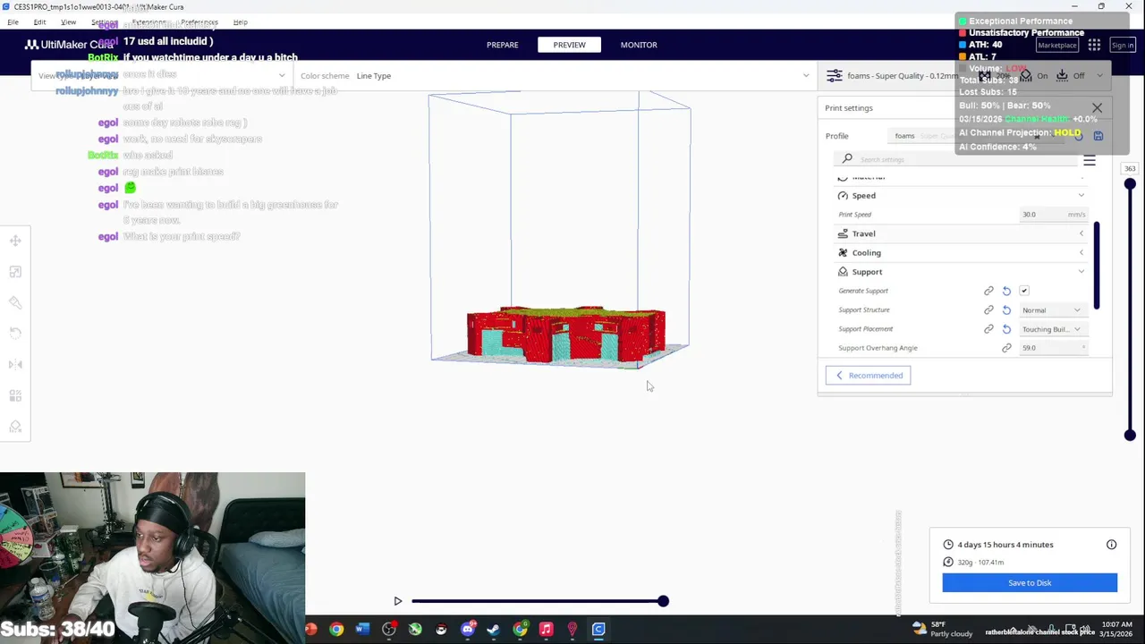Click the Recommended button
The image size is (1145, 644).
[x=868, y=376]
